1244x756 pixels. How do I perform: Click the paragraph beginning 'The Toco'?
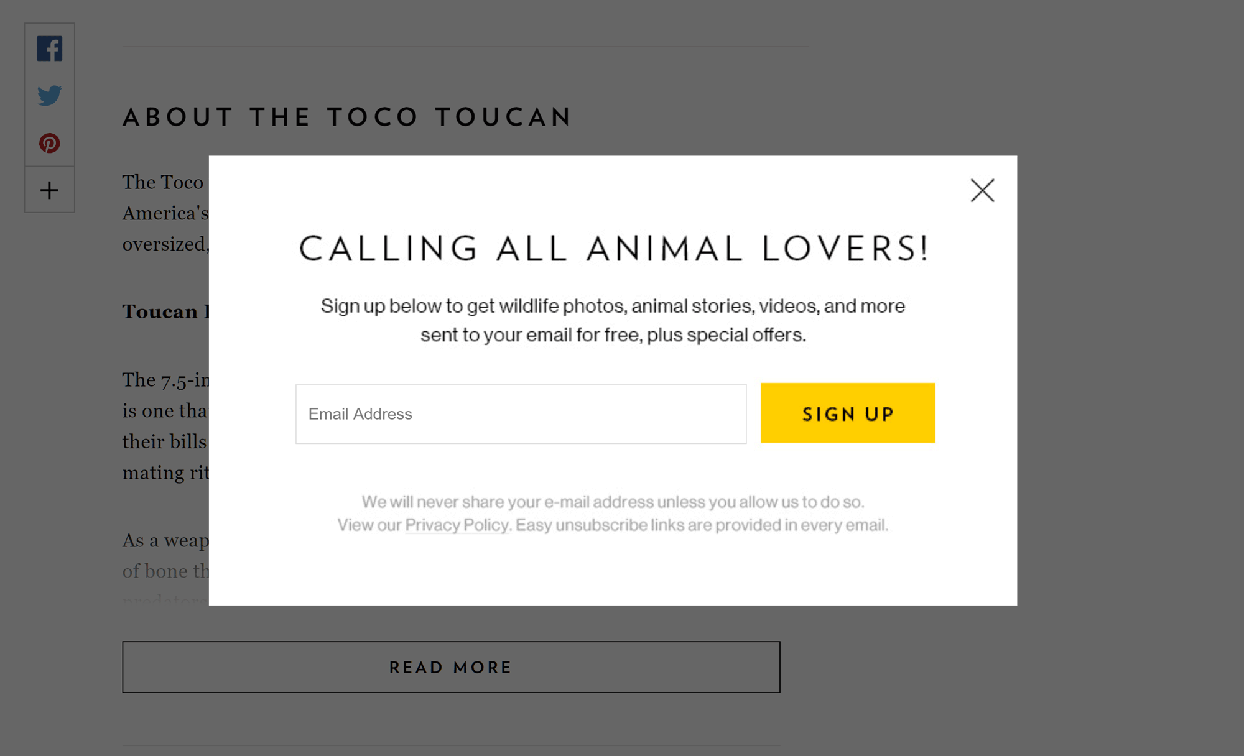tap(165, 213)
